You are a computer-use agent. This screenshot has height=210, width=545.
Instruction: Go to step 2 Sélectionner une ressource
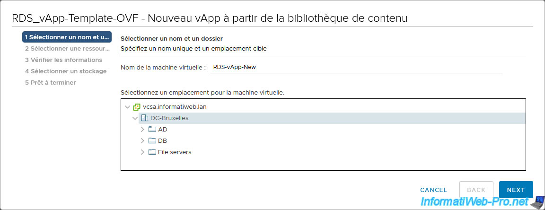click(x=67, y=48)
